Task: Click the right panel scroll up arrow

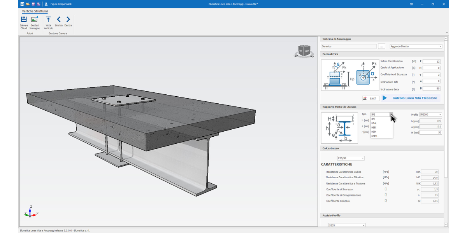Action: (446, 39)
